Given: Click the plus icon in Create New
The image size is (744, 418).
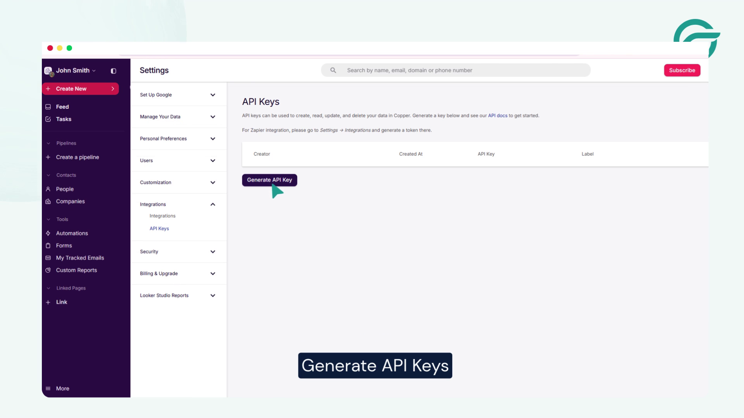Looking at the screenshot, I should pyautogui.click(x=48, y=89).
